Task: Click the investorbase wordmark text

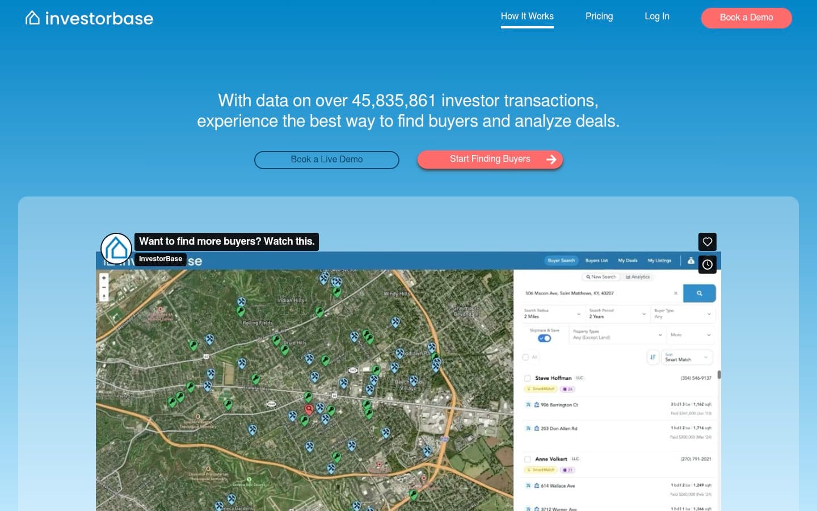Action: point(99,18)
